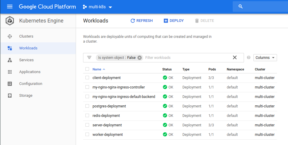
Task: Click the greyed DELETE button
Action: [x=204, y=21]
